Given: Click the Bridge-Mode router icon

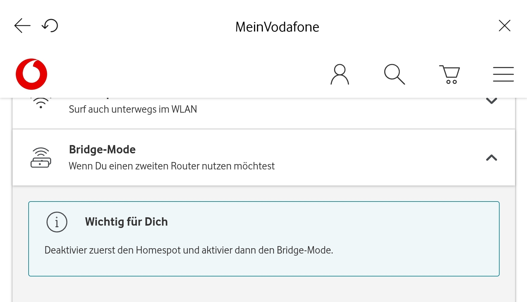Looking at the screenshot, I should (x=41, y=158).
